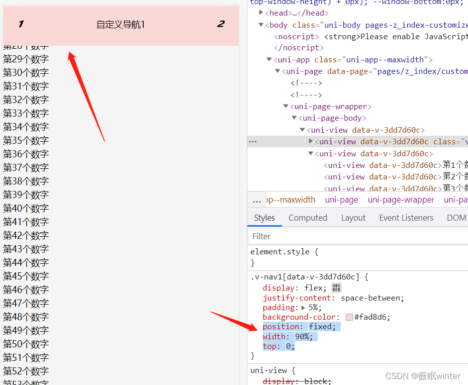
Task: Click the width: 90% declaration
Action: [x=288, y=336]
